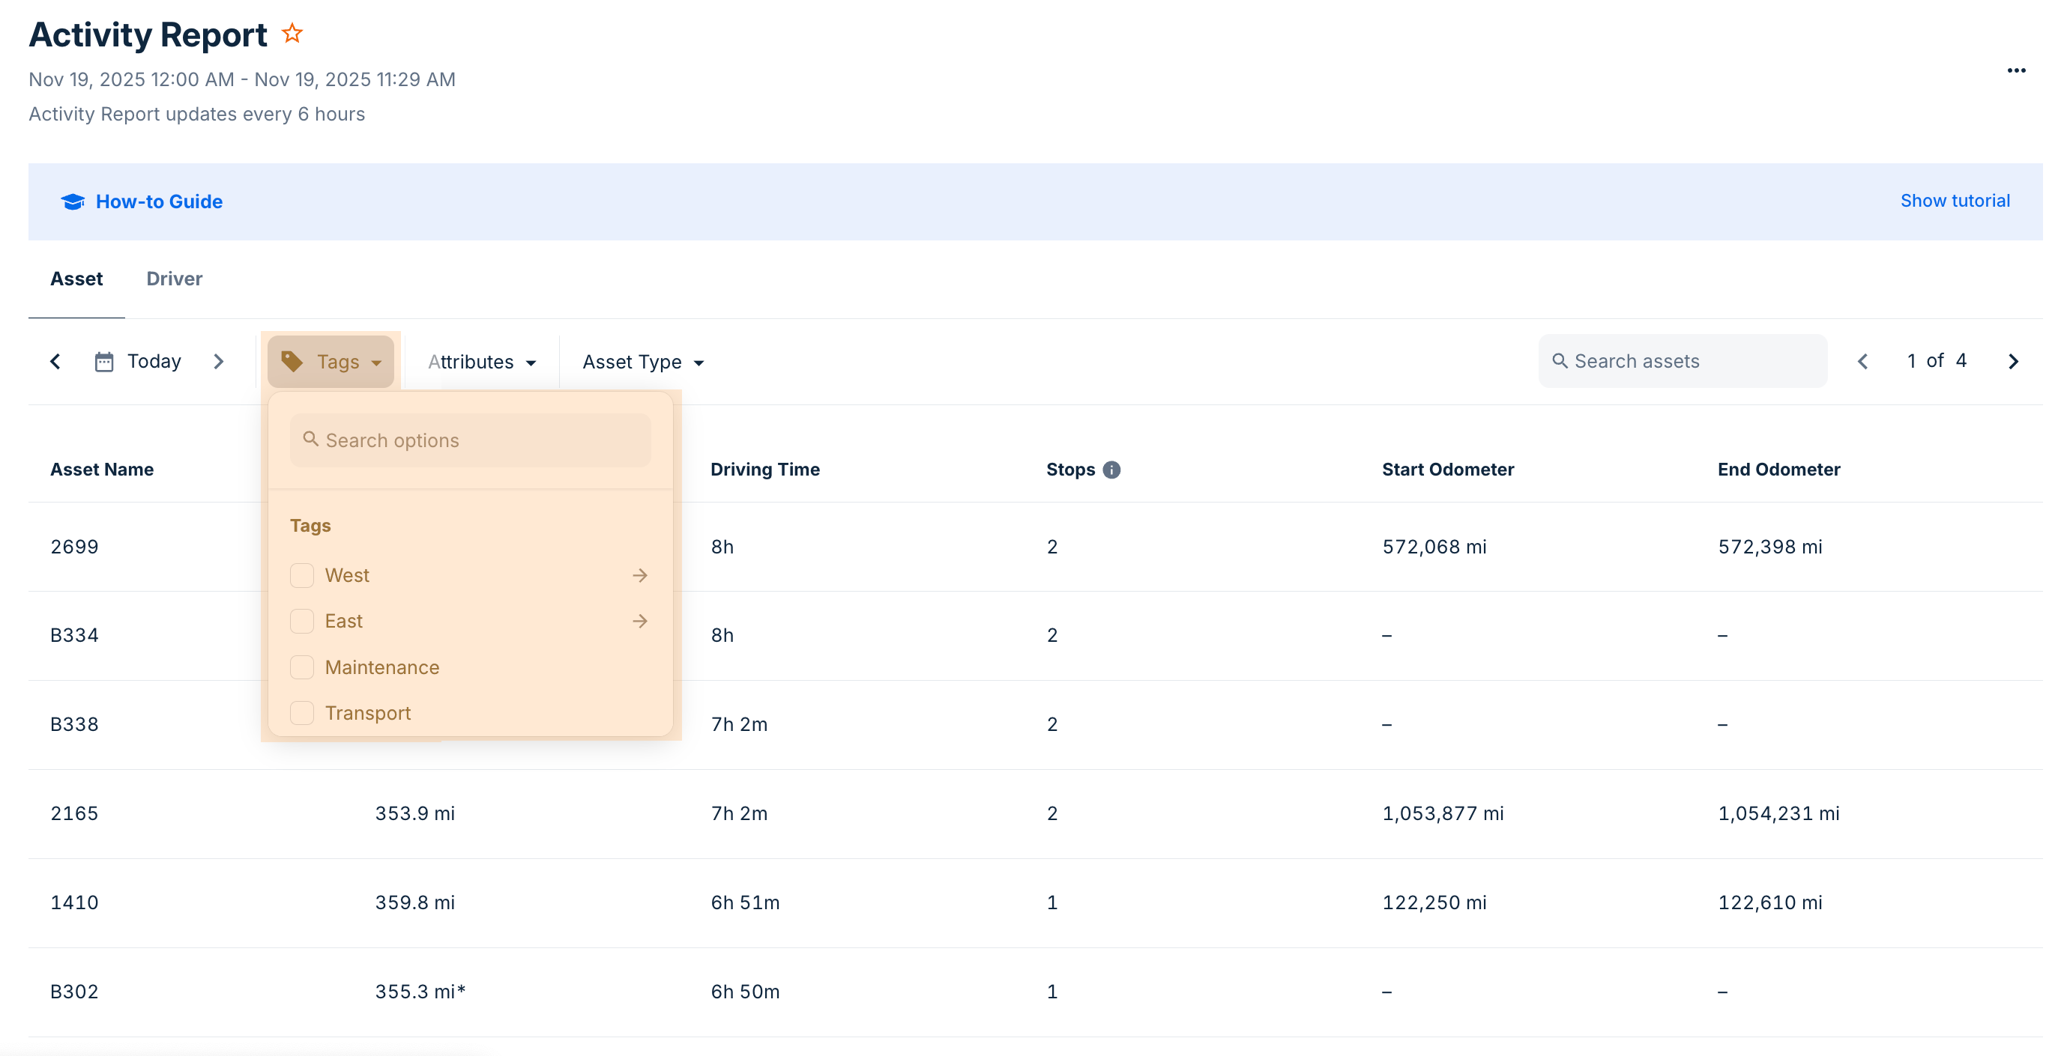Viewport: 2067px width, 1056px height.
Task: Go to next page of results
Action: (2012, 362)
